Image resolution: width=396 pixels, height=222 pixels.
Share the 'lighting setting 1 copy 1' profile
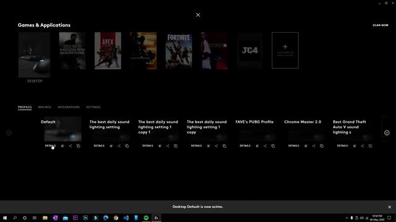click(168, 146)
